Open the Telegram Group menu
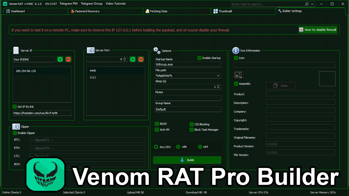This screenshot has width=349, height=196. (91, 4)
